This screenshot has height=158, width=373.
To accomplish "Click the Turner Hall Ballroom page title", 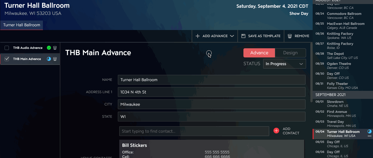I will click(37, 5).
